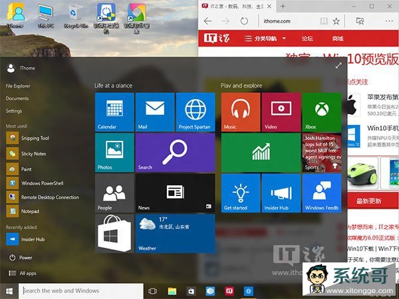Image resolution: width=399 pixels, height=299 pixels.
Task: Open the News tile
Action: (176, 193)
